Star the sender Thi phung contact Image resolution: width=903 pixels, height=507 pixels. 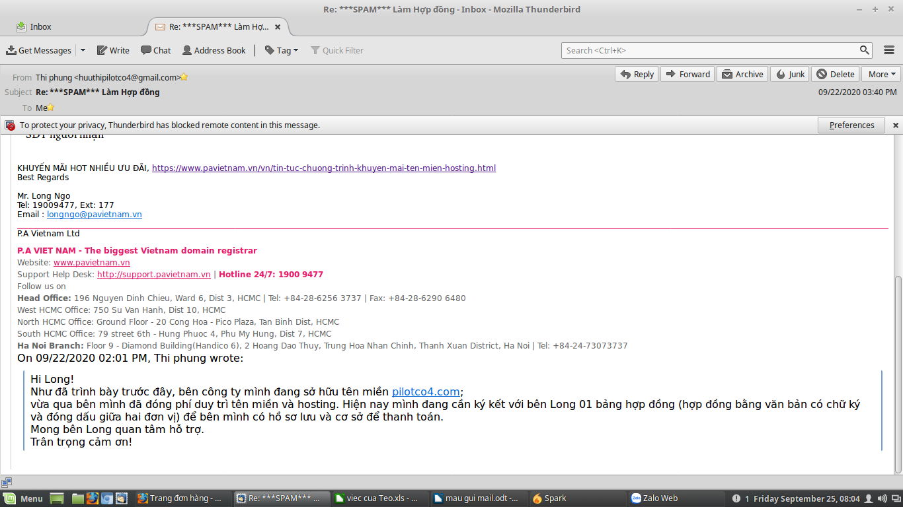point(184,77)
